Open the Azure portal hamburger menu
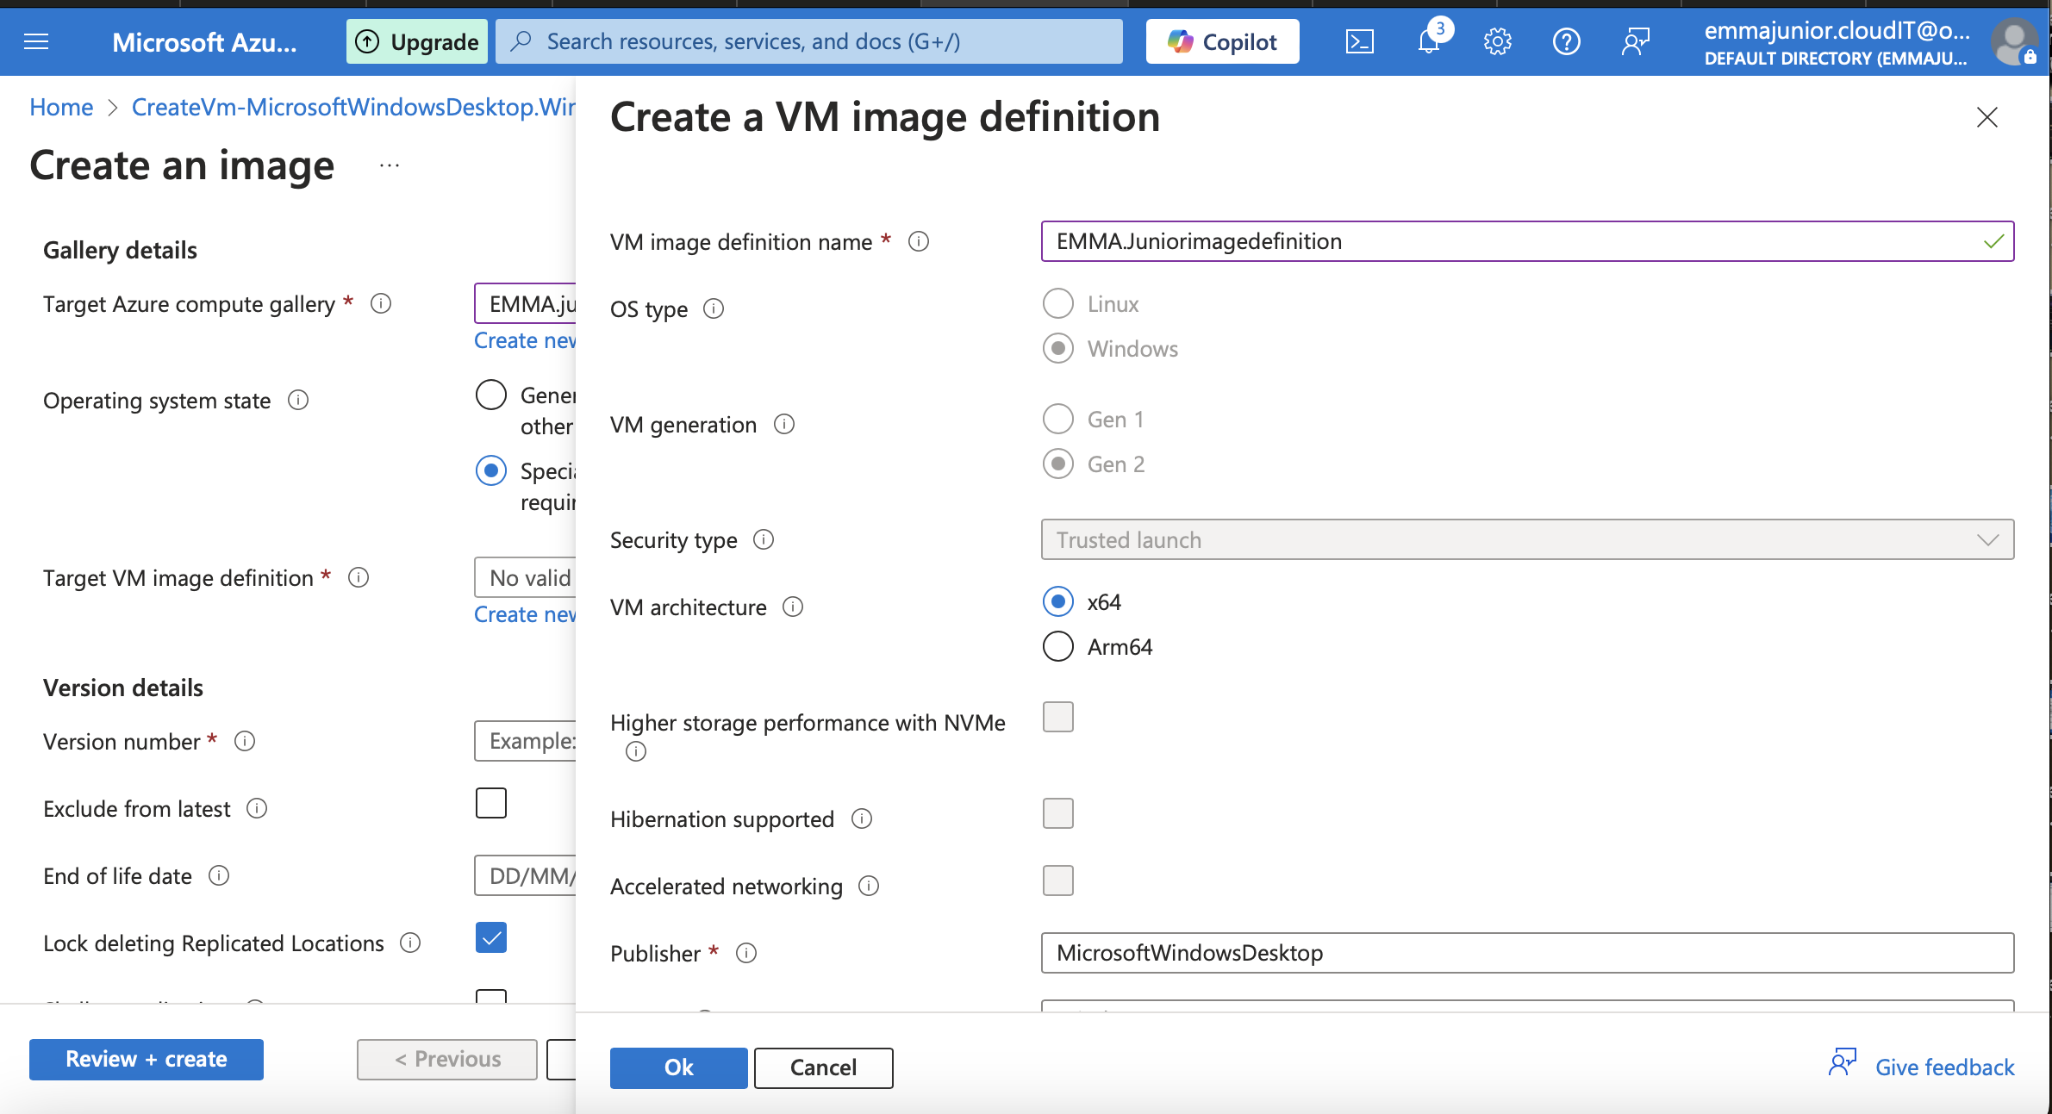Image resolution: width=2052 pixels, height=1114 pixels. tap(36, 41)
